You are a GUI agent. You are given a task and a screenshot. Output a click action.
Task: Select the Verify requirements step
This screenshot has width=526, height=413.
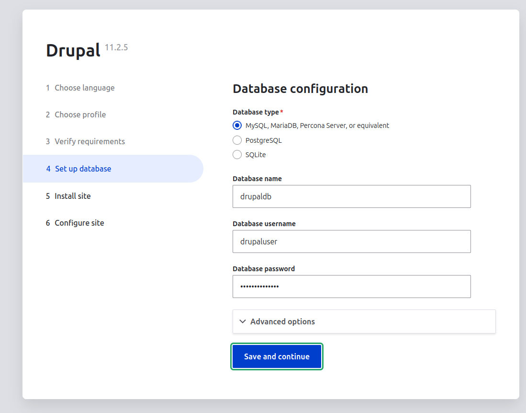90,141
